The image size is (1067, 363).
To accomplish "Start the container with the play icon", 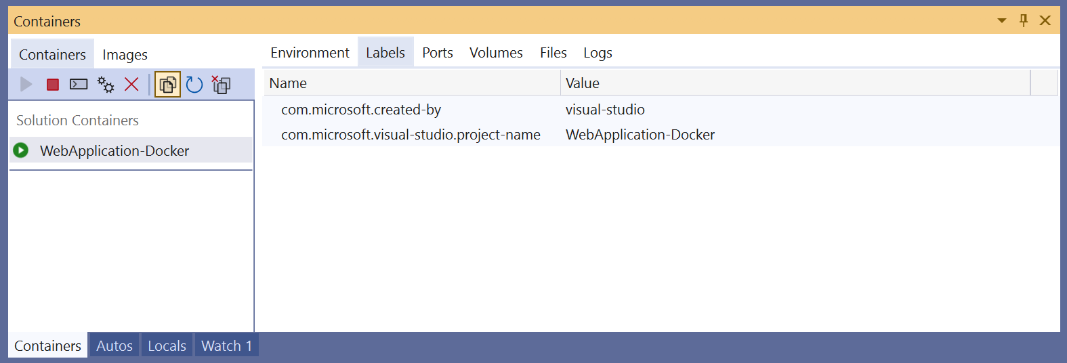I will tap(26, 84).
